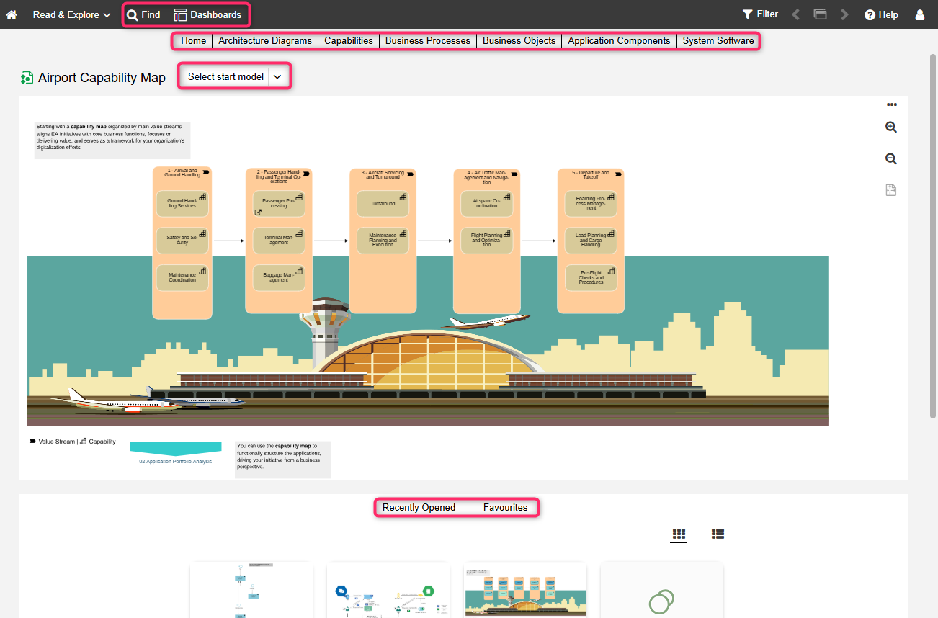Select the Airspace Coordination capability
Viewport: 938px width, 618px height.
click(x=486, y=204)
